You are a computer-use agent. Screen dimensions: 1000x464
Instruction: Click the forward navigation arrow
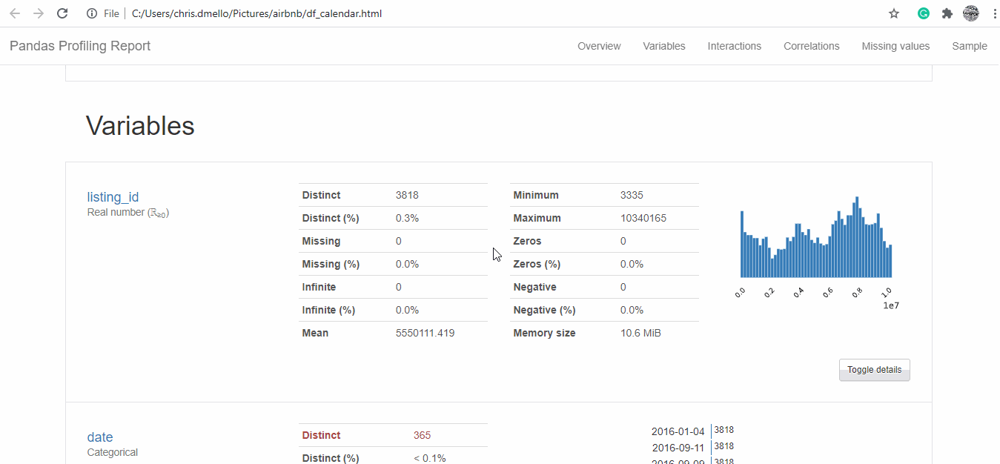(39, 13)
